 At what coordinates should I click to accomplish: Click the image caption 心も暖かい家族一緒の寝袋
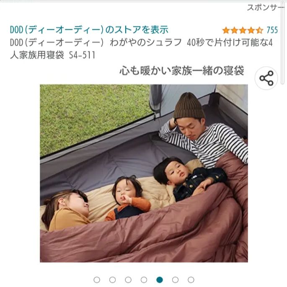point(182,71)
